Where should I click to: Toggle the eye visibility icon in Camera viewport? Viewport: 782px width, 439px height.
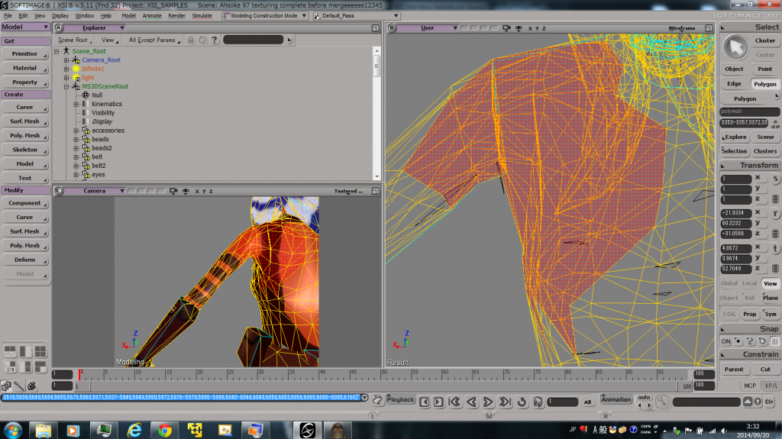point(186,191)
